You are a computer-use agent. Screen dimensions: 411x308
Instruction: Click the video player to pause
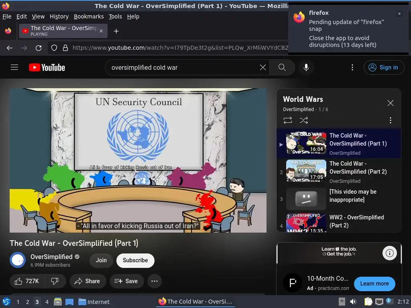(138, 160)
